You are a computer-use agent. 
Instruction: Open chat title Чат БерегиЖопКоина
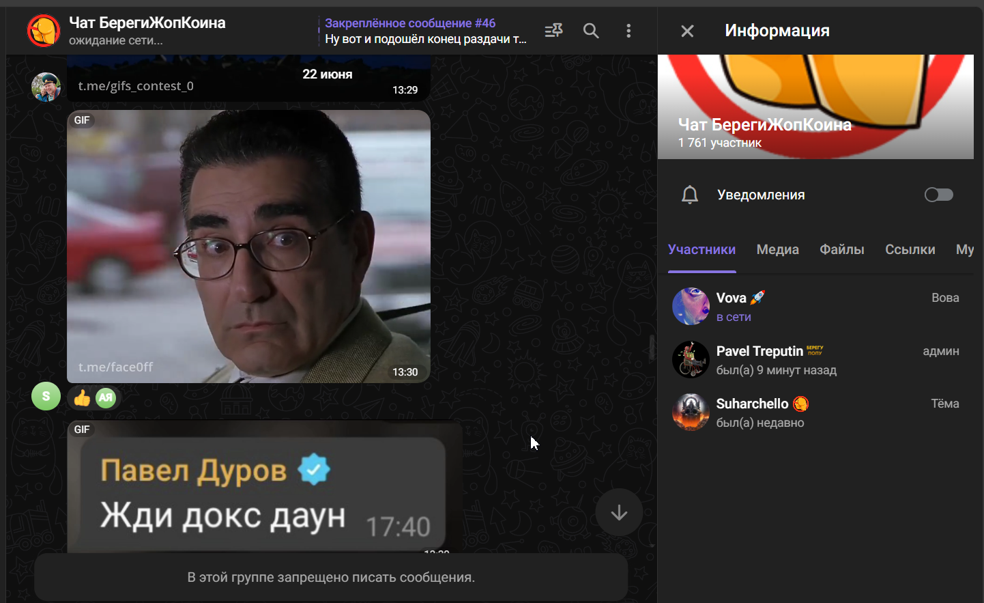click(x=147, y=23)
